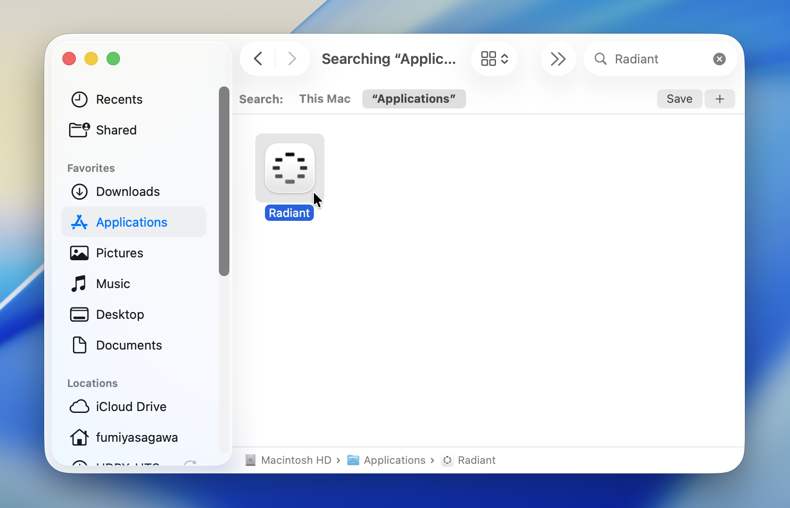Viewport: 790px width, 508px height.
Task: Switch search scope to This Mac
Action: click(x=324, y=99)
